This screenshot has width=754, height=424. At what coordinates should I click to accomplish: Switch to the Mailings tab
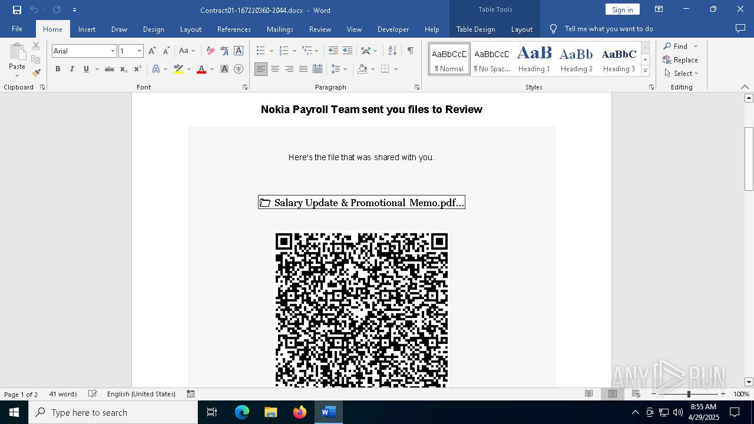tap(280, 29)
